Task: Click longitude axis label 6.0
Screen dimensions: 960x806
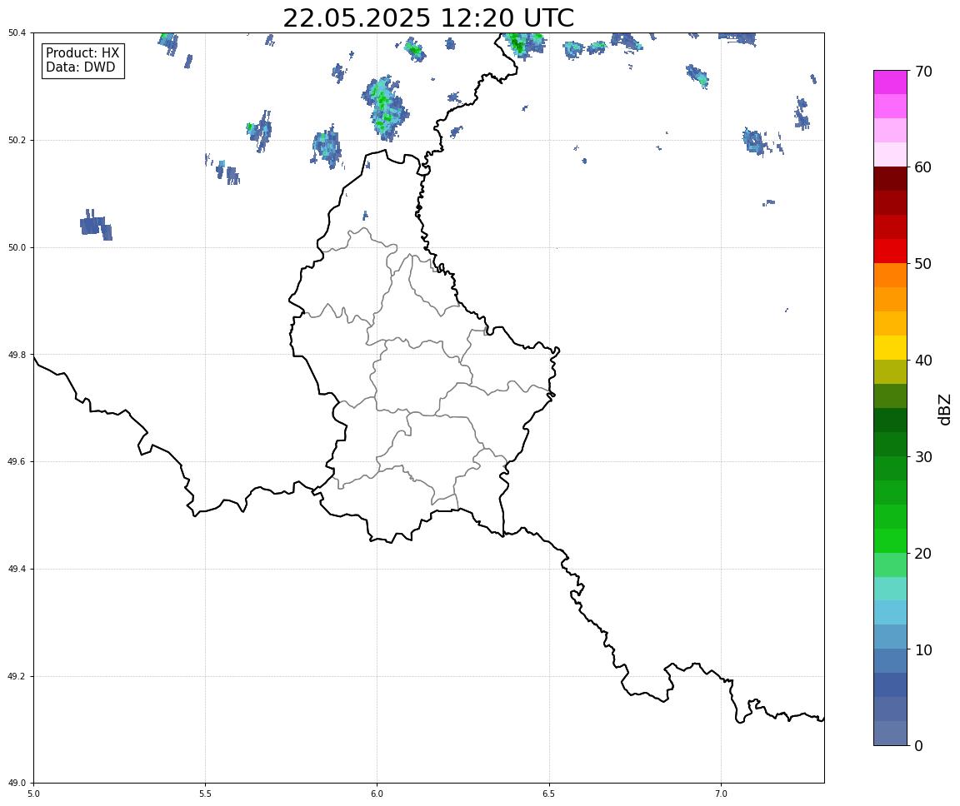Action: click(377, 794)
